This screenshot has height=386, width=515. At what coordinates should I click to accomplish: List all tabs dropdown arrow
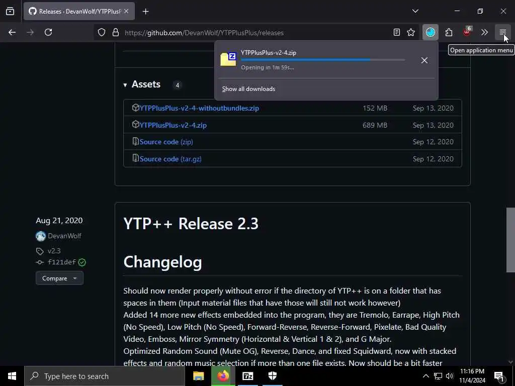(415, 11)
